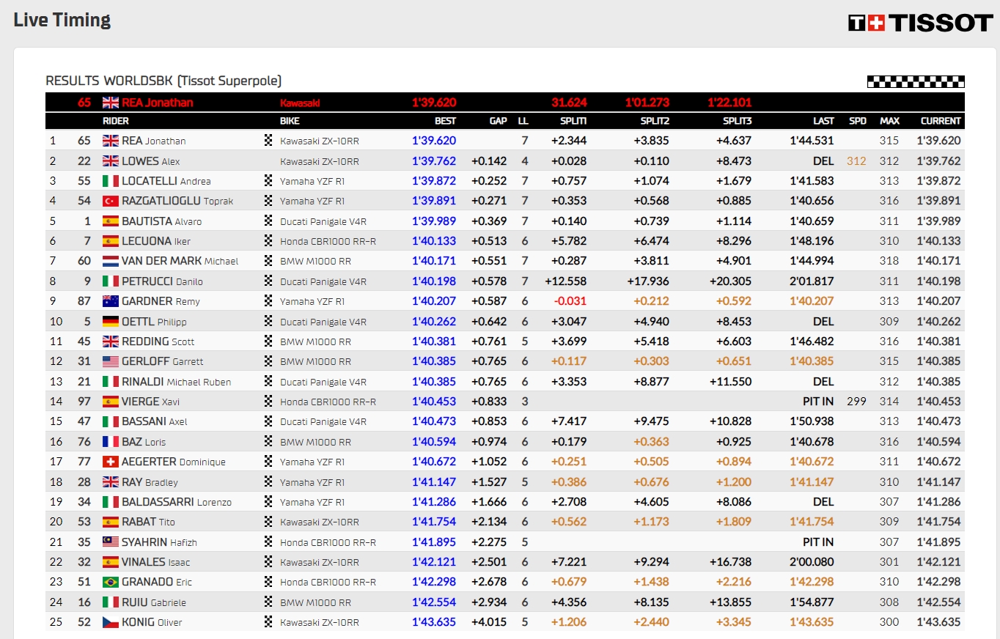The height and width of the screenshot is (639, 1000).
Task: Select rider name LECUONA Iker
Action: (156, 241)
